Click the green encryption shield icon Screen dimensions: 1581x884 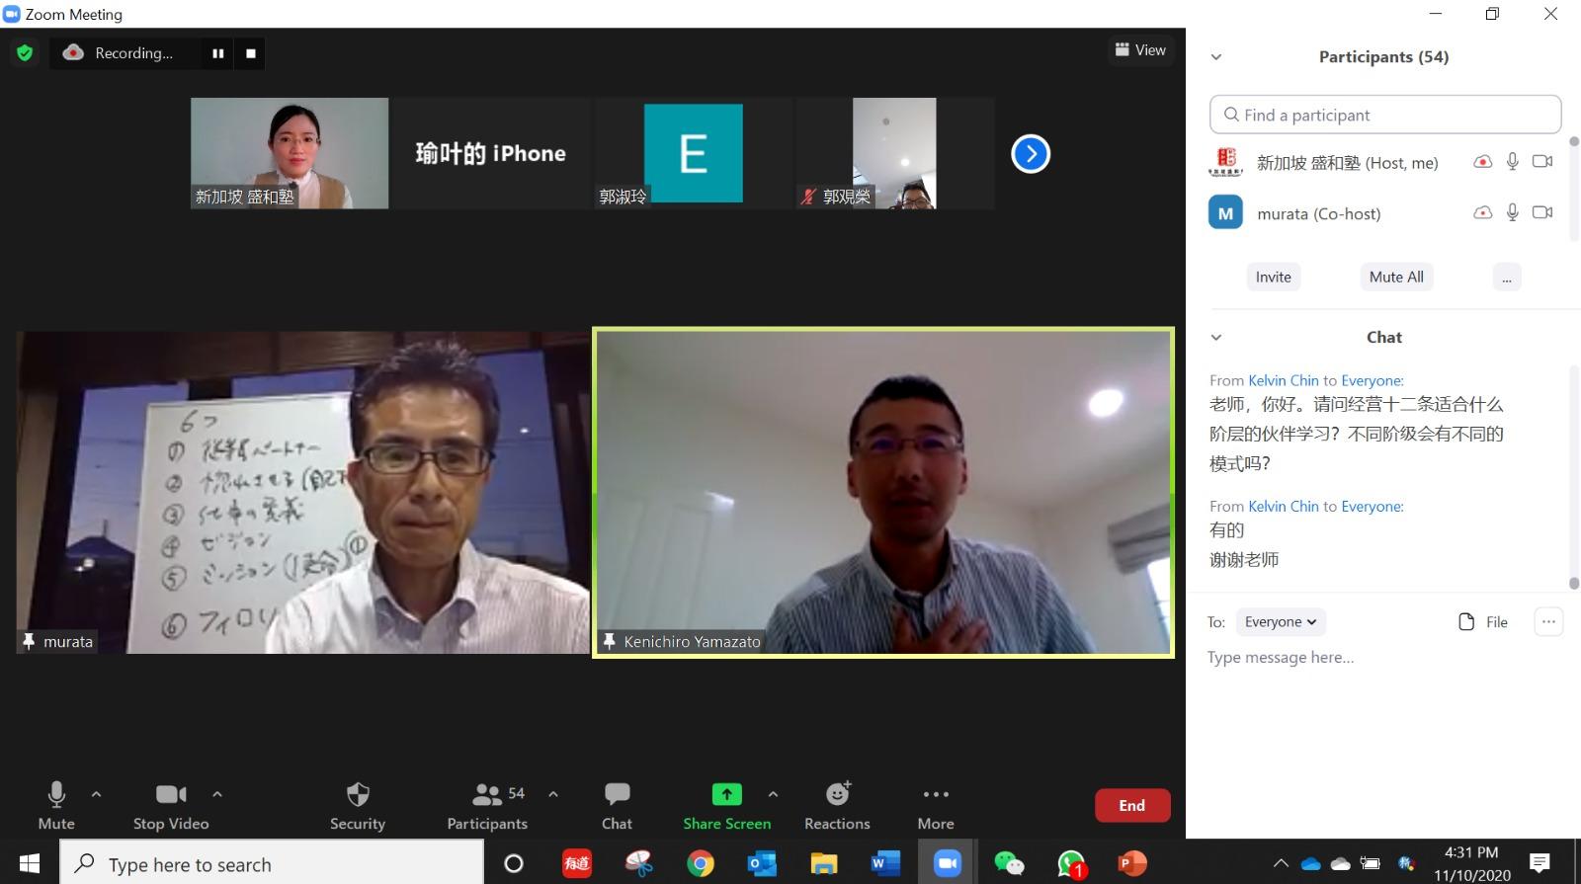[x=25, y=53]
